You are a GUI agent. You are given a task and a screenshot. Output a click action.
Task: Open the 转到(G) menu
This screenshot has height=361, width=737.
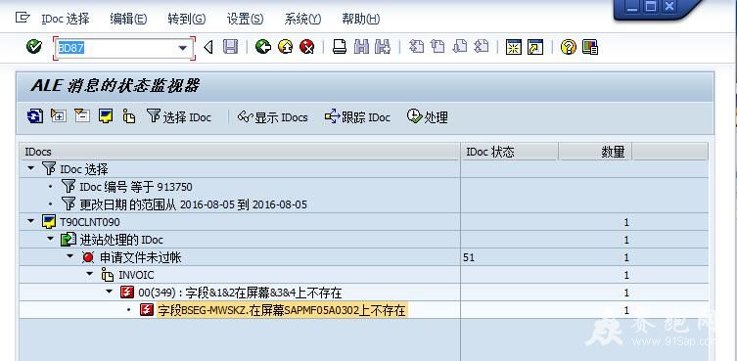[187, 20]
